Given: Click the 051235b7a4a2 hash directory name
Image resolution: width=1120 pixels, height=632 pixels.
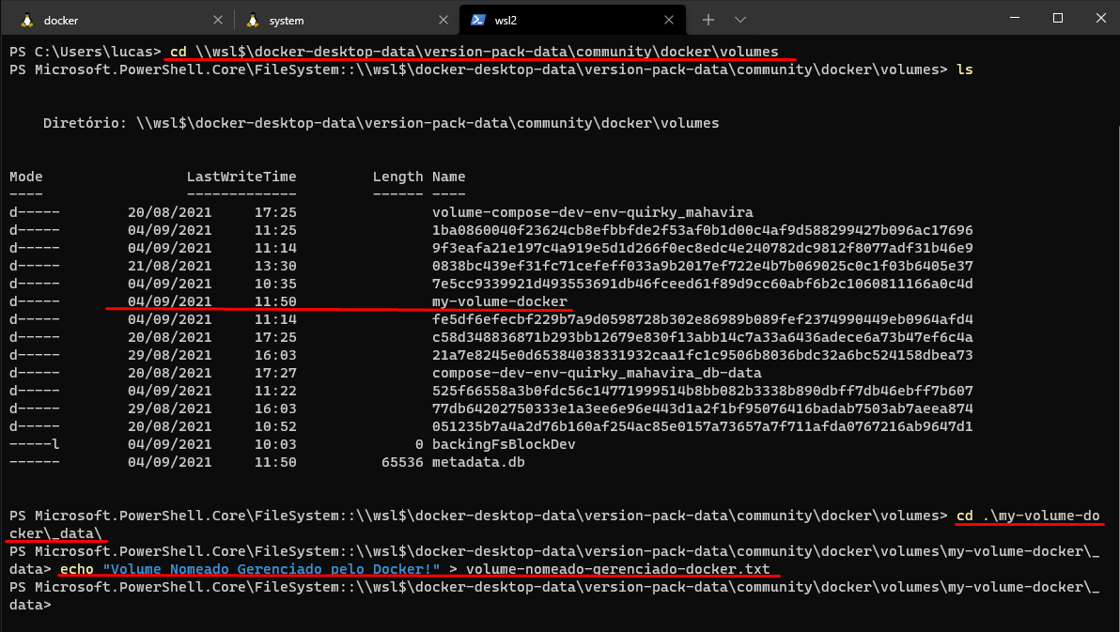Looking at the screenshot, I should pos(702,426).
